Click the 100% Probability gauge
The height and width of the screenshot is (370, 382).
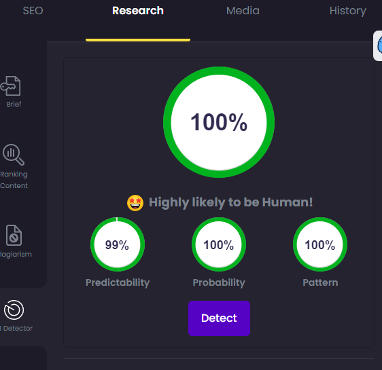[x=219, y=244]
